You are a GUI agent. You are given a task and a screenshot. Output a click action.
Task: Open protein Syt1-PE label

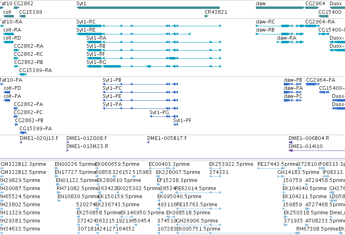[112, 96]
